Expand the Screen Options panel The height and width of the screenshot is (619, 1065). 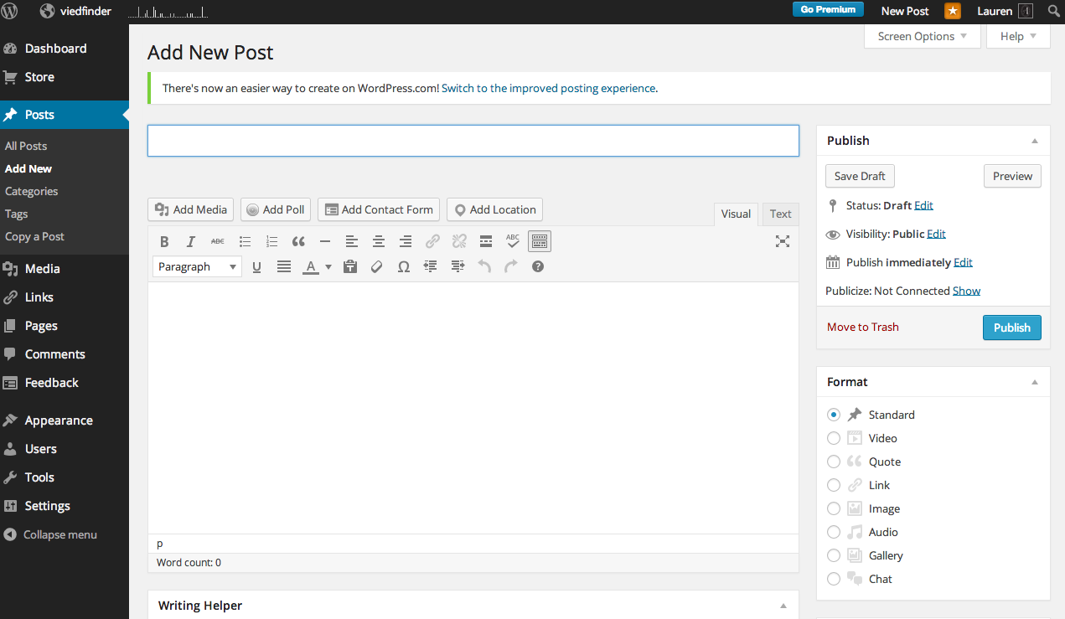click(x=922, y=36)
